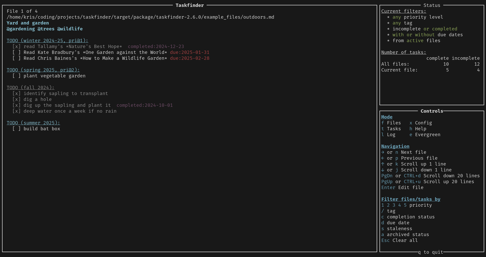Viewport: 486px width, 257px height.
Task: Click the 'e' Evergreen mode key
Action: [x=411, y=135]
